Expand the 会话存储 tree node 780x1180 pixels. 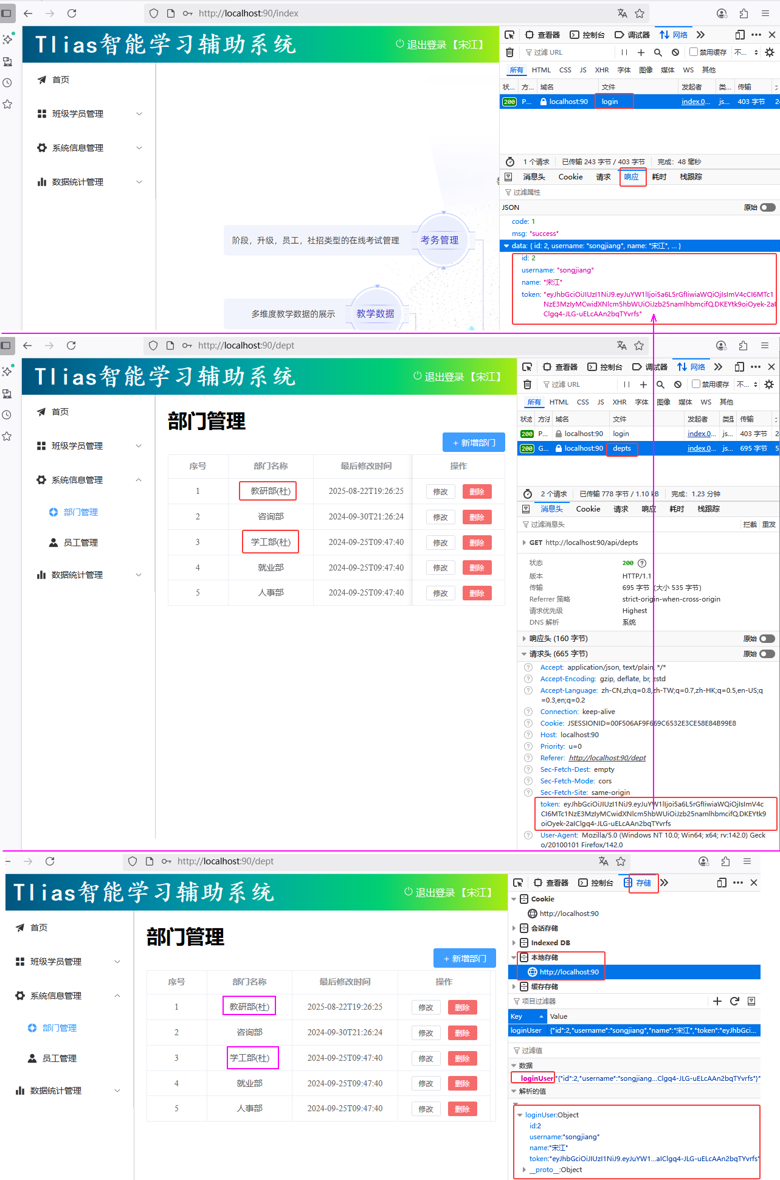click(514, 928)
